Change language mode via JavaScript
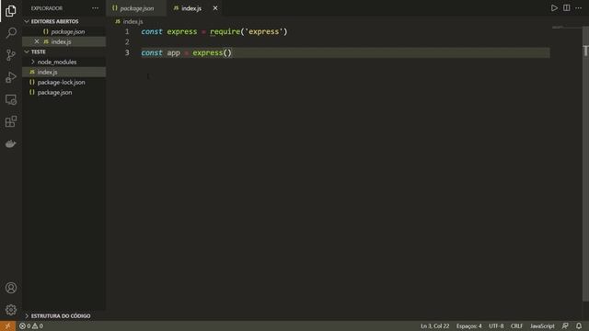The image size is (589, 331). (542, 326)
